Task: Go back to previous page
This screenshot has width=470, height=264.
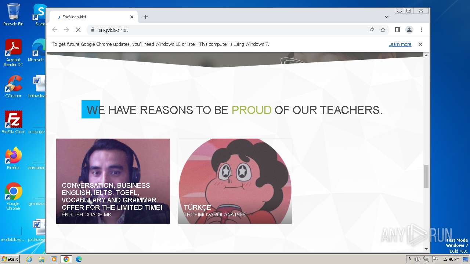Action: (x=55, y=30)
